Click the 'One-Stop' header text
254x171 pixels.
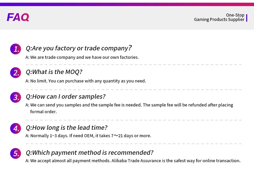click(x=235, y=15)
